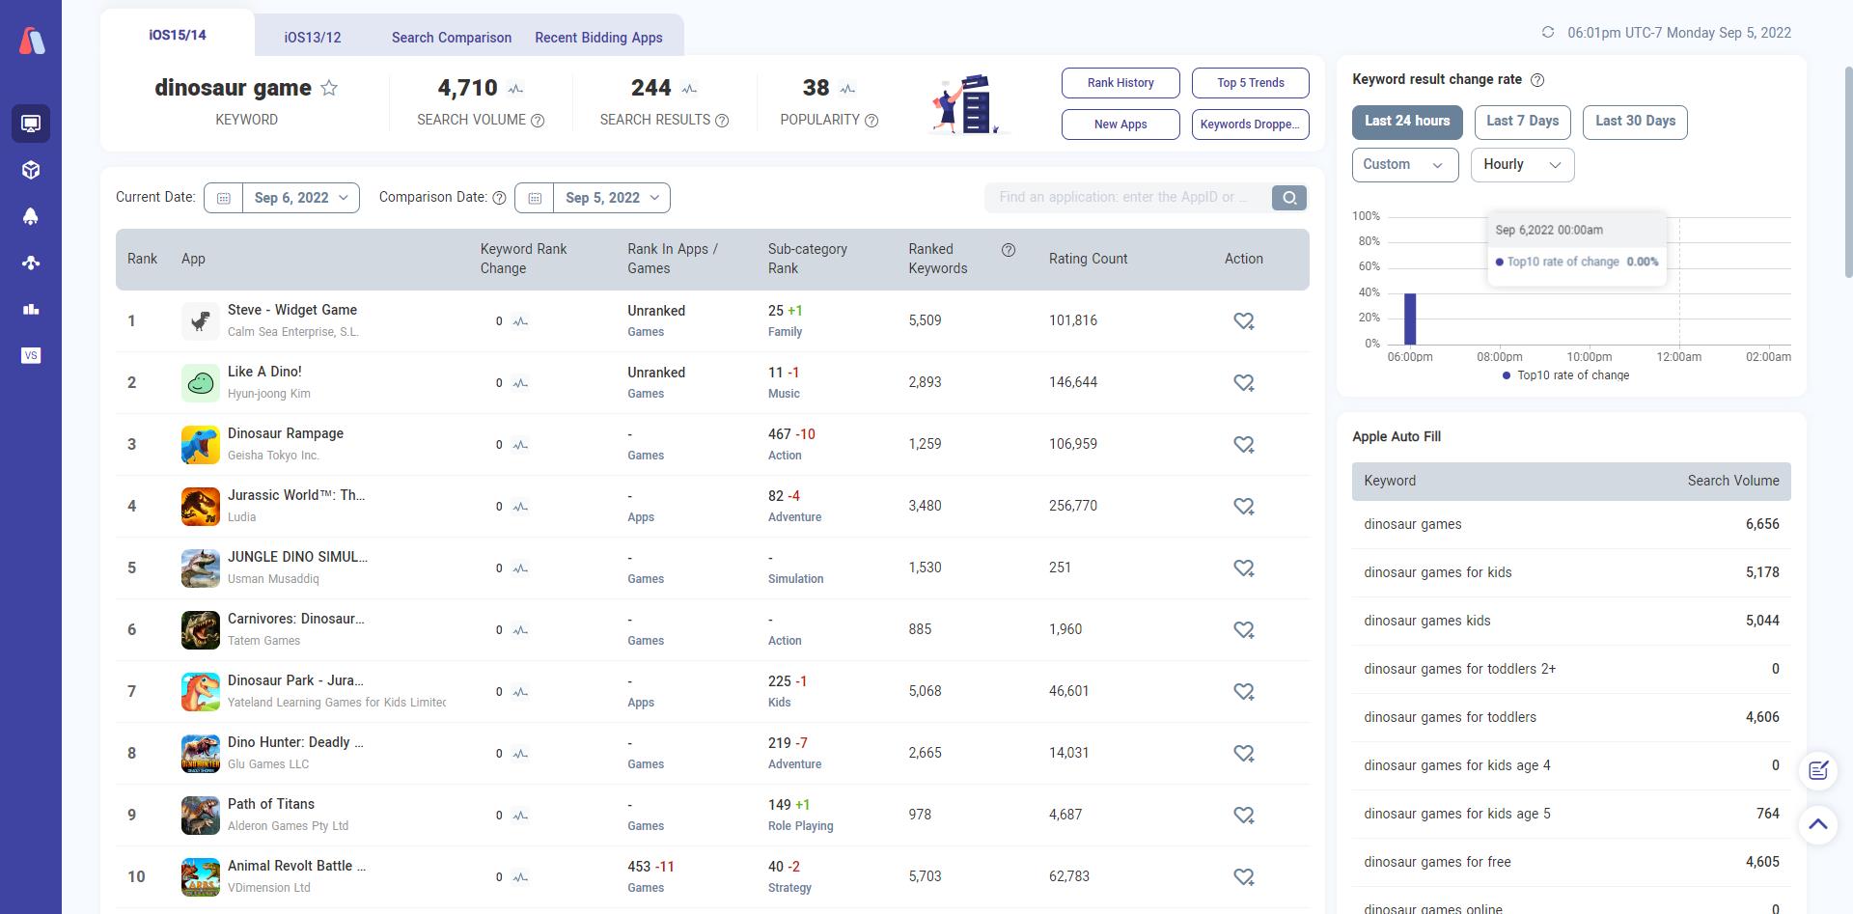Add Jurassic World to favorites
The image size is (1853, 914).
(1244, 507)
